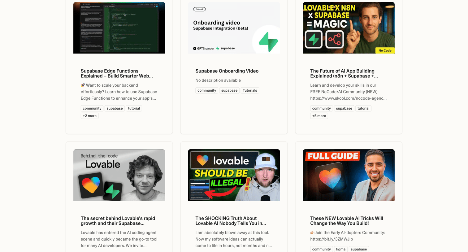Expand '+5 more' tags on Future of AI card
Image resolution: width=468 pixels, height=252 pixels.
(x=319, y=116)
